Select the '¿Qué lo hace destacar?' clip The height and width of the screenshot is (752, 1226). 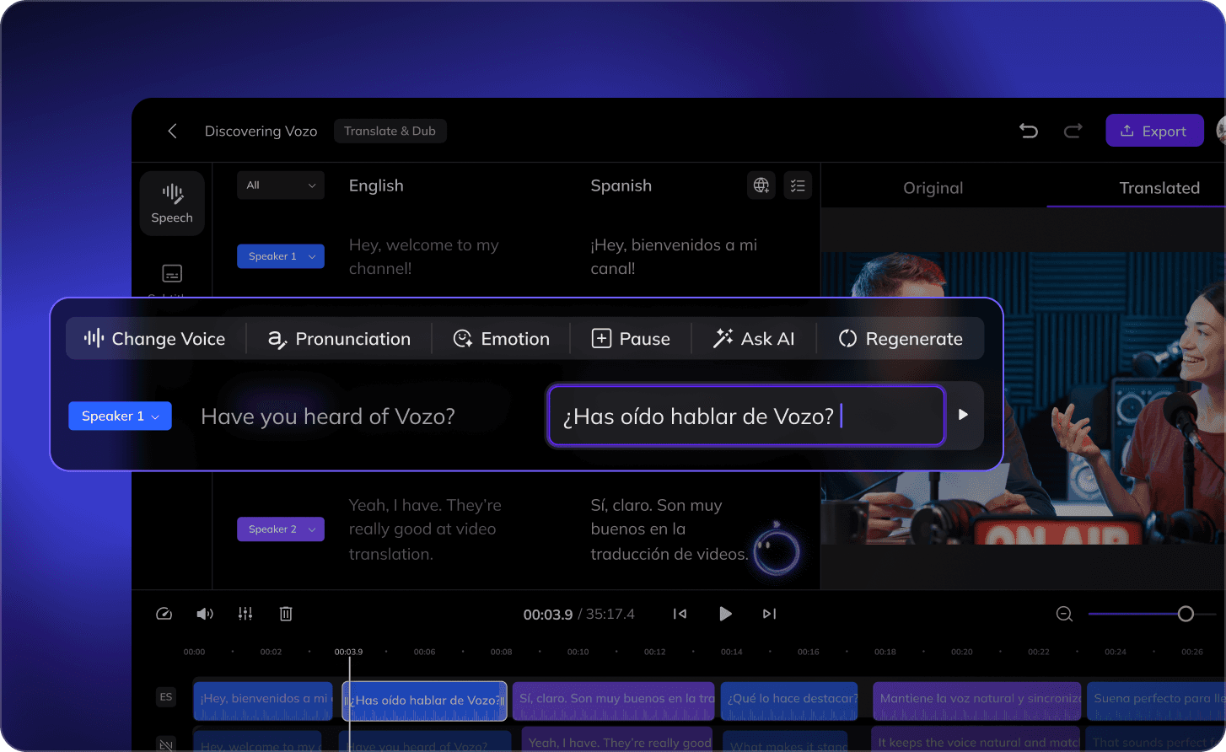tap(789, 701)
